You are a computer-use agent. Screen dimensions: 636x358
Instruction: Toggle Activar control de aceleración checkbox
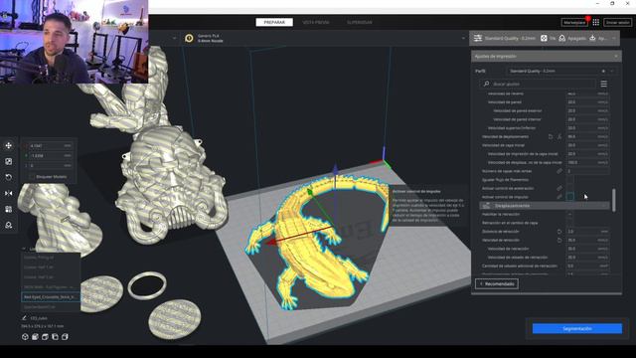tap(569, 188)
